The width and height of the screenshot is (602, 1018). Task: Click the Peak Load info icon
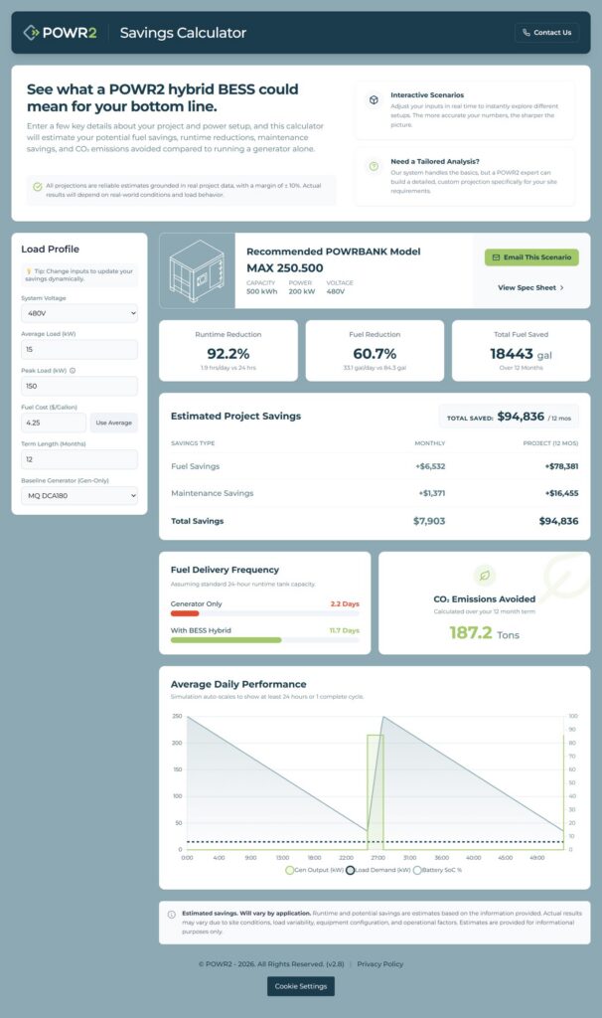(x=73, y=371)
